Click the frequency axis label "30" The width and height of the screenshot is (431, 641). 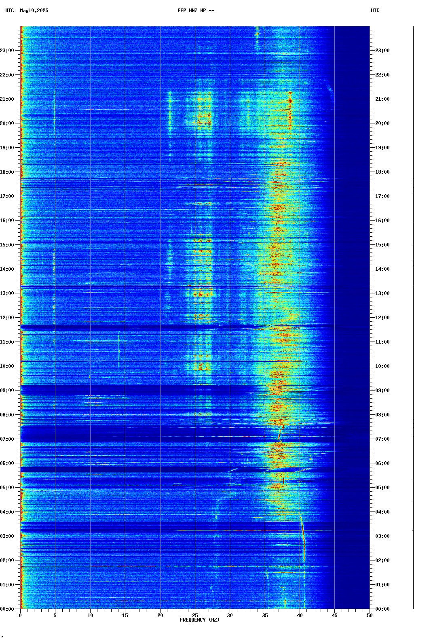click(x=230, y=616)
